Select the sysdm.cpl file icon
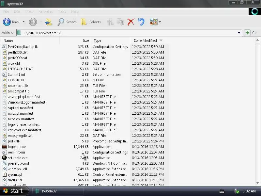 coord(5,174)
